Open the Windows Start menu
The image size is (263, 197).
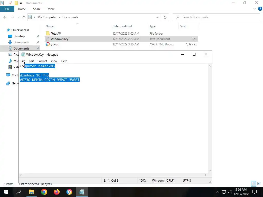[6, 192]
